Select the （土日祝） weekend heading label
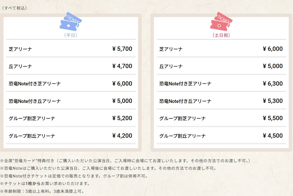Image resolution: width=293 pixels, height=196 pixels. [221, 35]
